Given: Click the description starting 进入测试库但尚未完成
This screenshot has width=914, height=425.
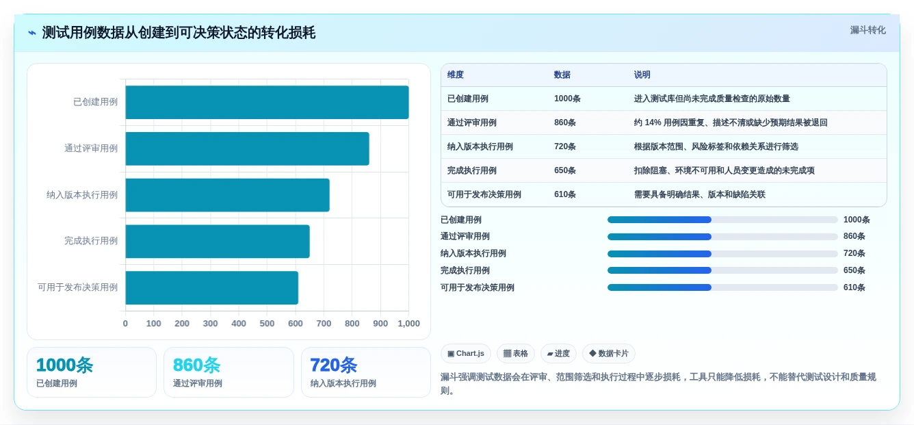Looking at the screenshot, I should [712, 99].
